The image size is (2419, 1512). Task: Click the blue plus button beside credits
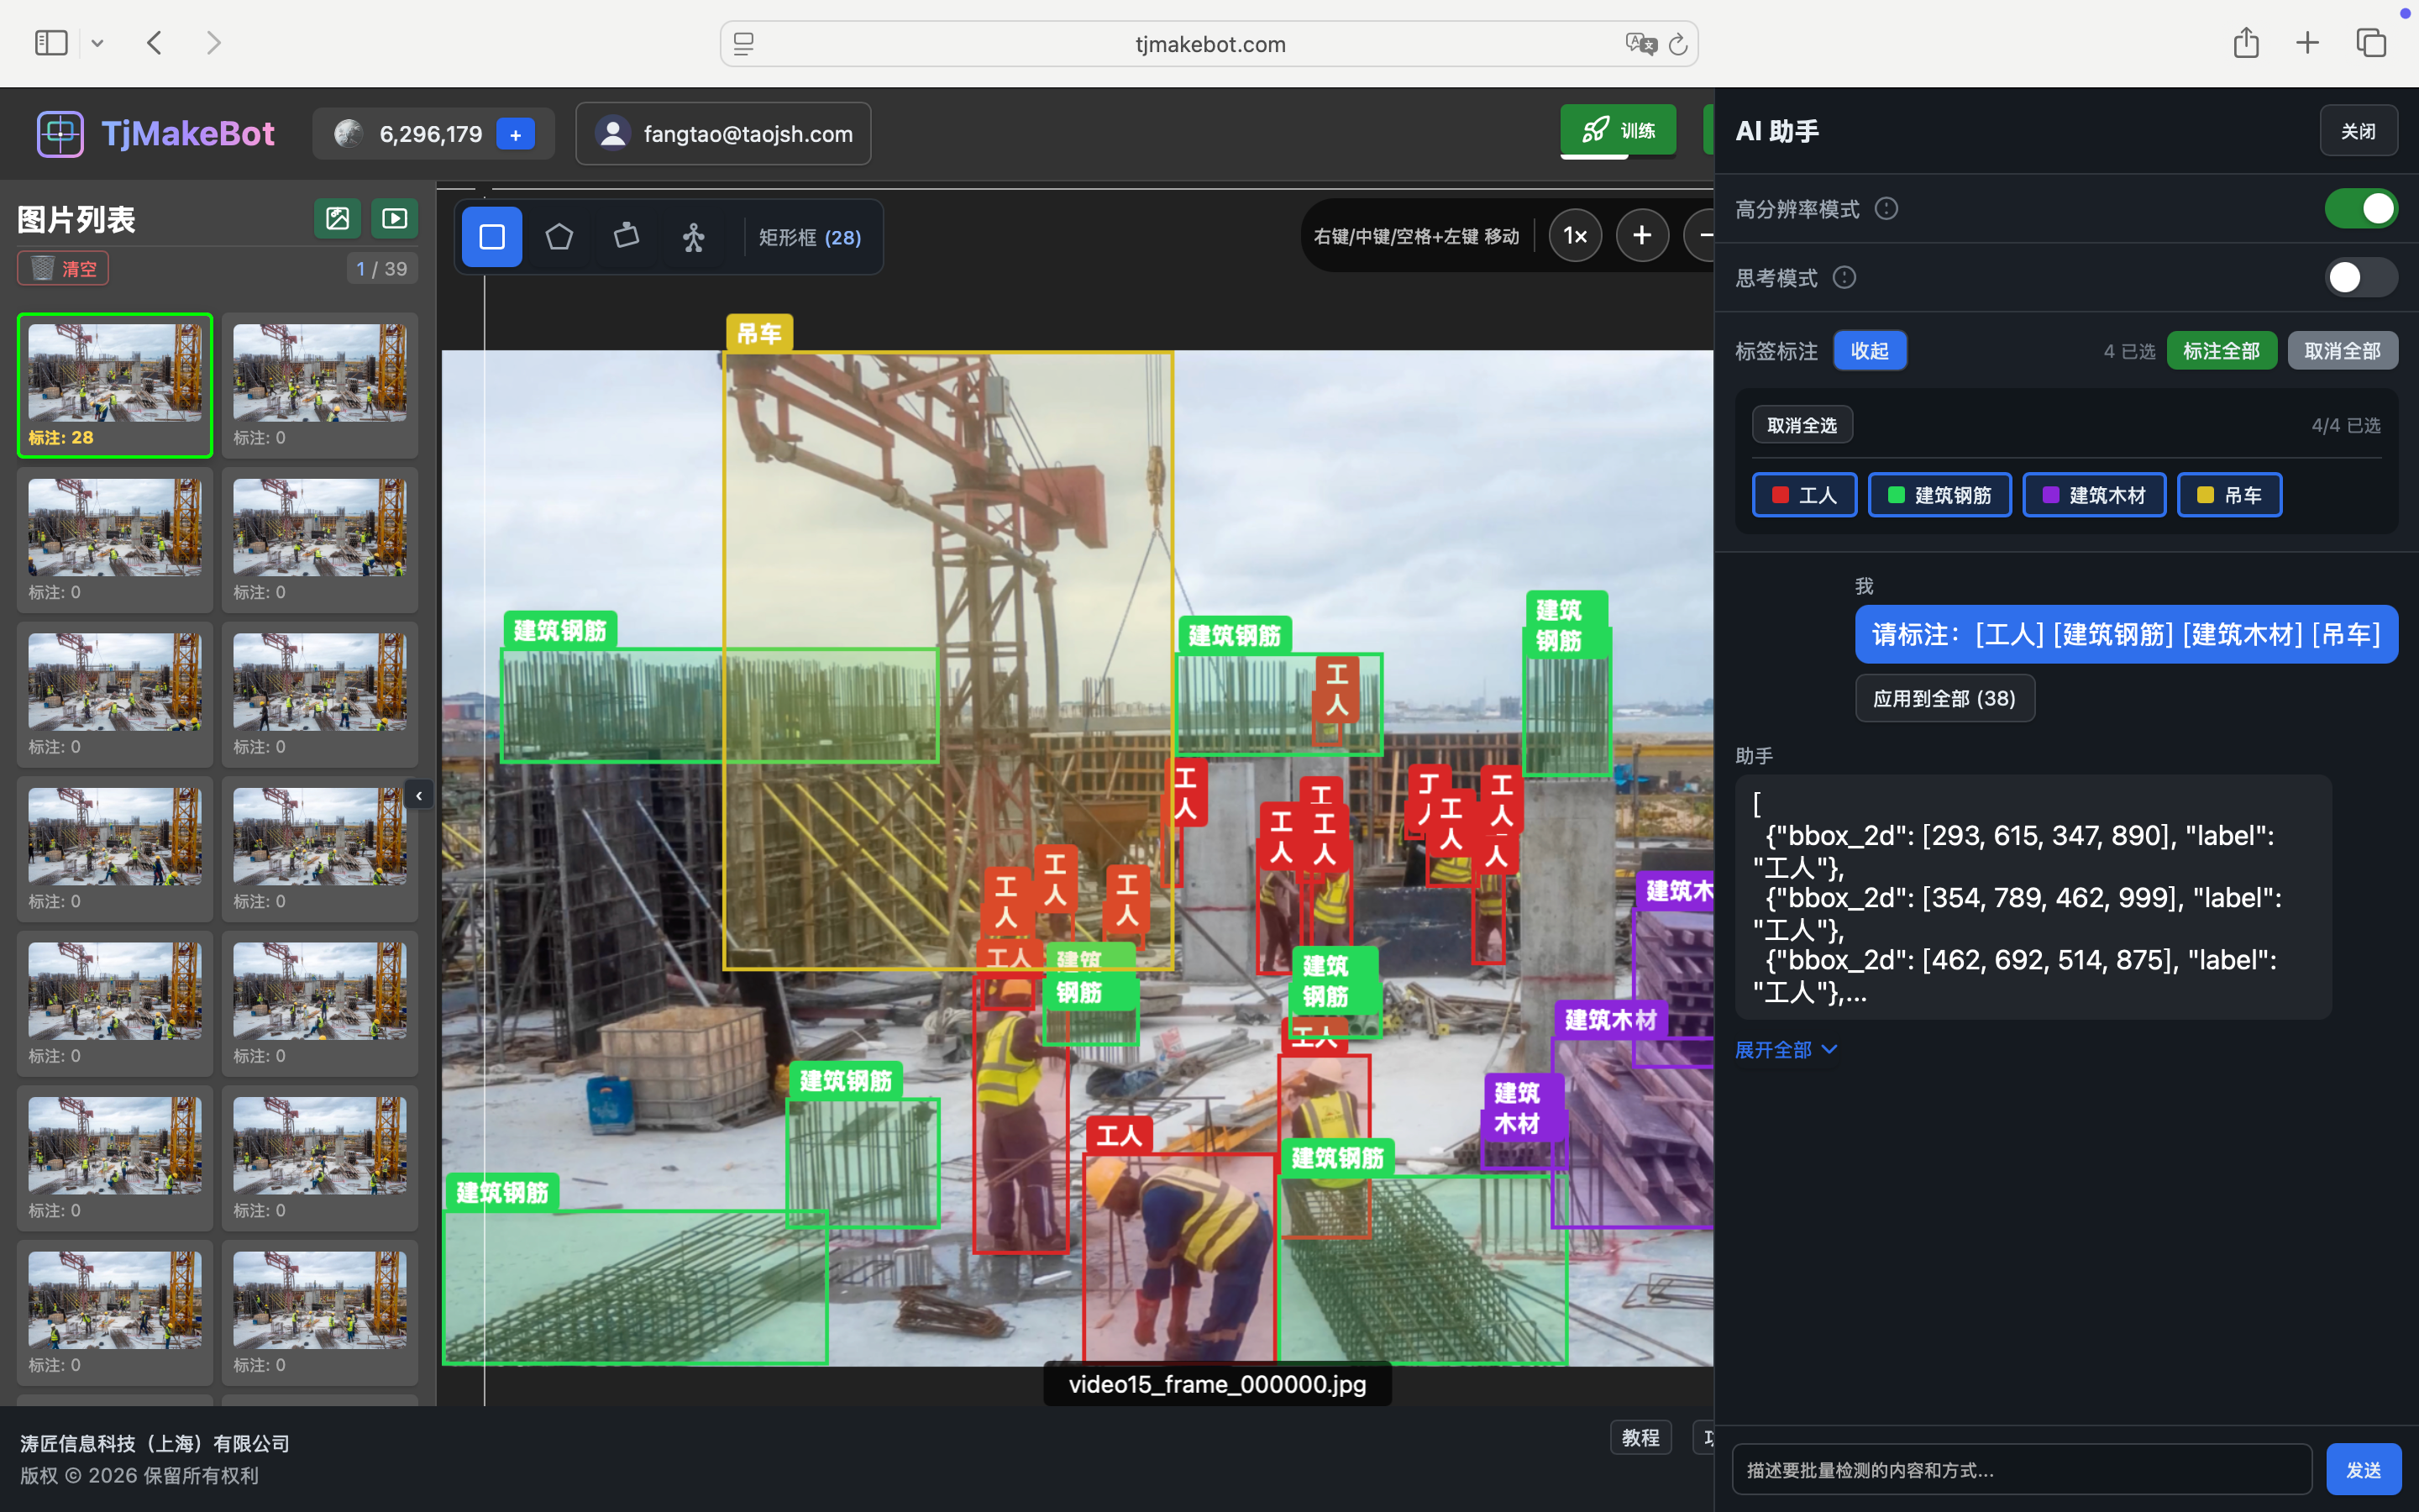(x=516, y=134)
